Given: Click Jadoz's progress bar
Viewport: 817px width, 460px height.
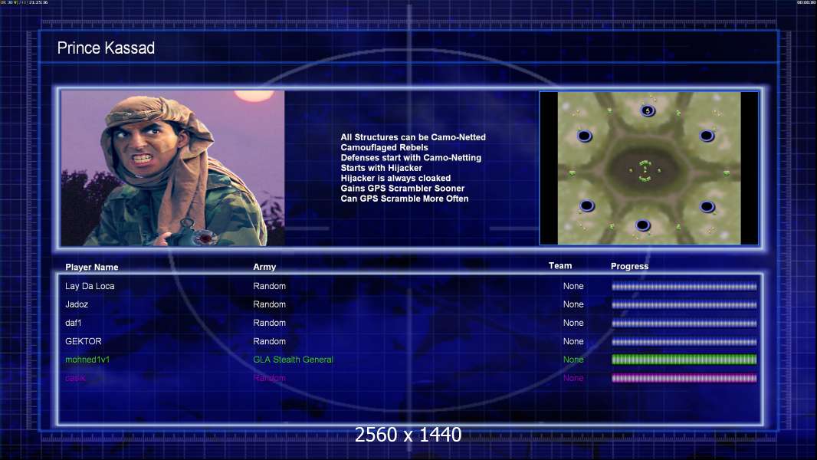Looking at the screenshot, I should coord(684,304).
